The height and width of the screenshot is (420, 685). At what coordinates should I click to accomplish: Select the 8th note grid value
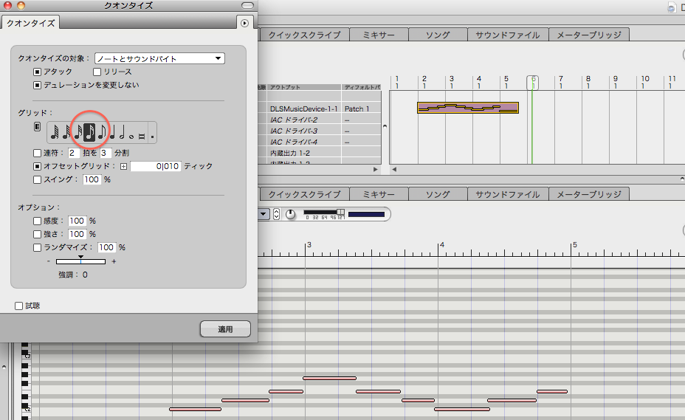point(101,132)
